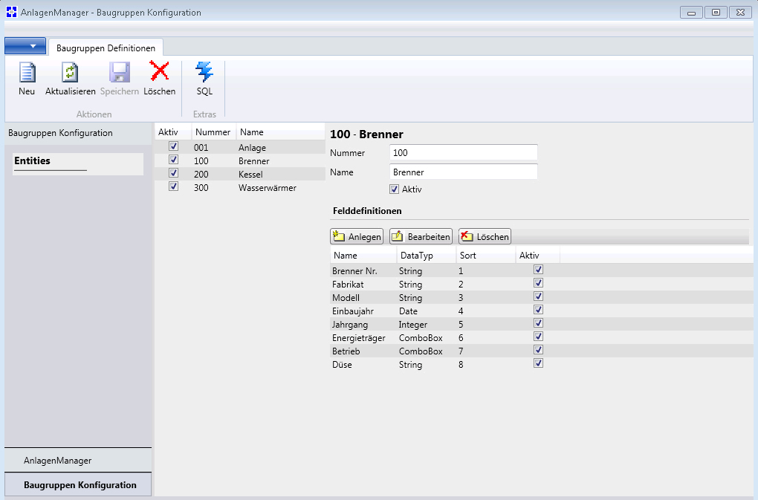Toggle Aktiv checkbox for 100 Brenner row
The image size is (758, 500).
(x=174, y=160)
